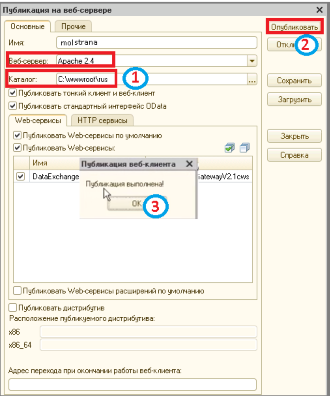Enable Публиковать Web-сервисы расширений по умолчанию

(17, 291)
